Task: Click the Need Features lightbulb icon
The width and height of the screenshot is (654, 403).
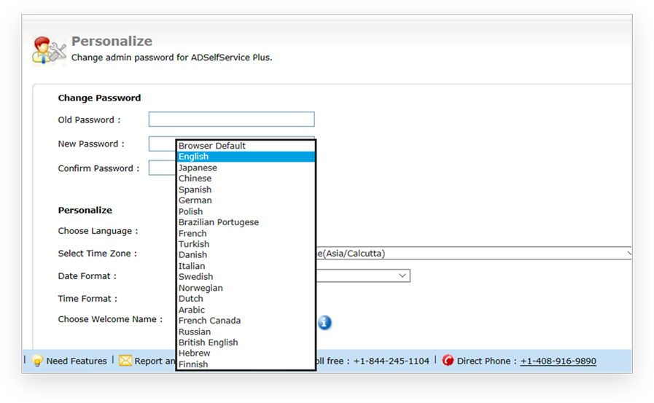Action: tap(37, 361)
